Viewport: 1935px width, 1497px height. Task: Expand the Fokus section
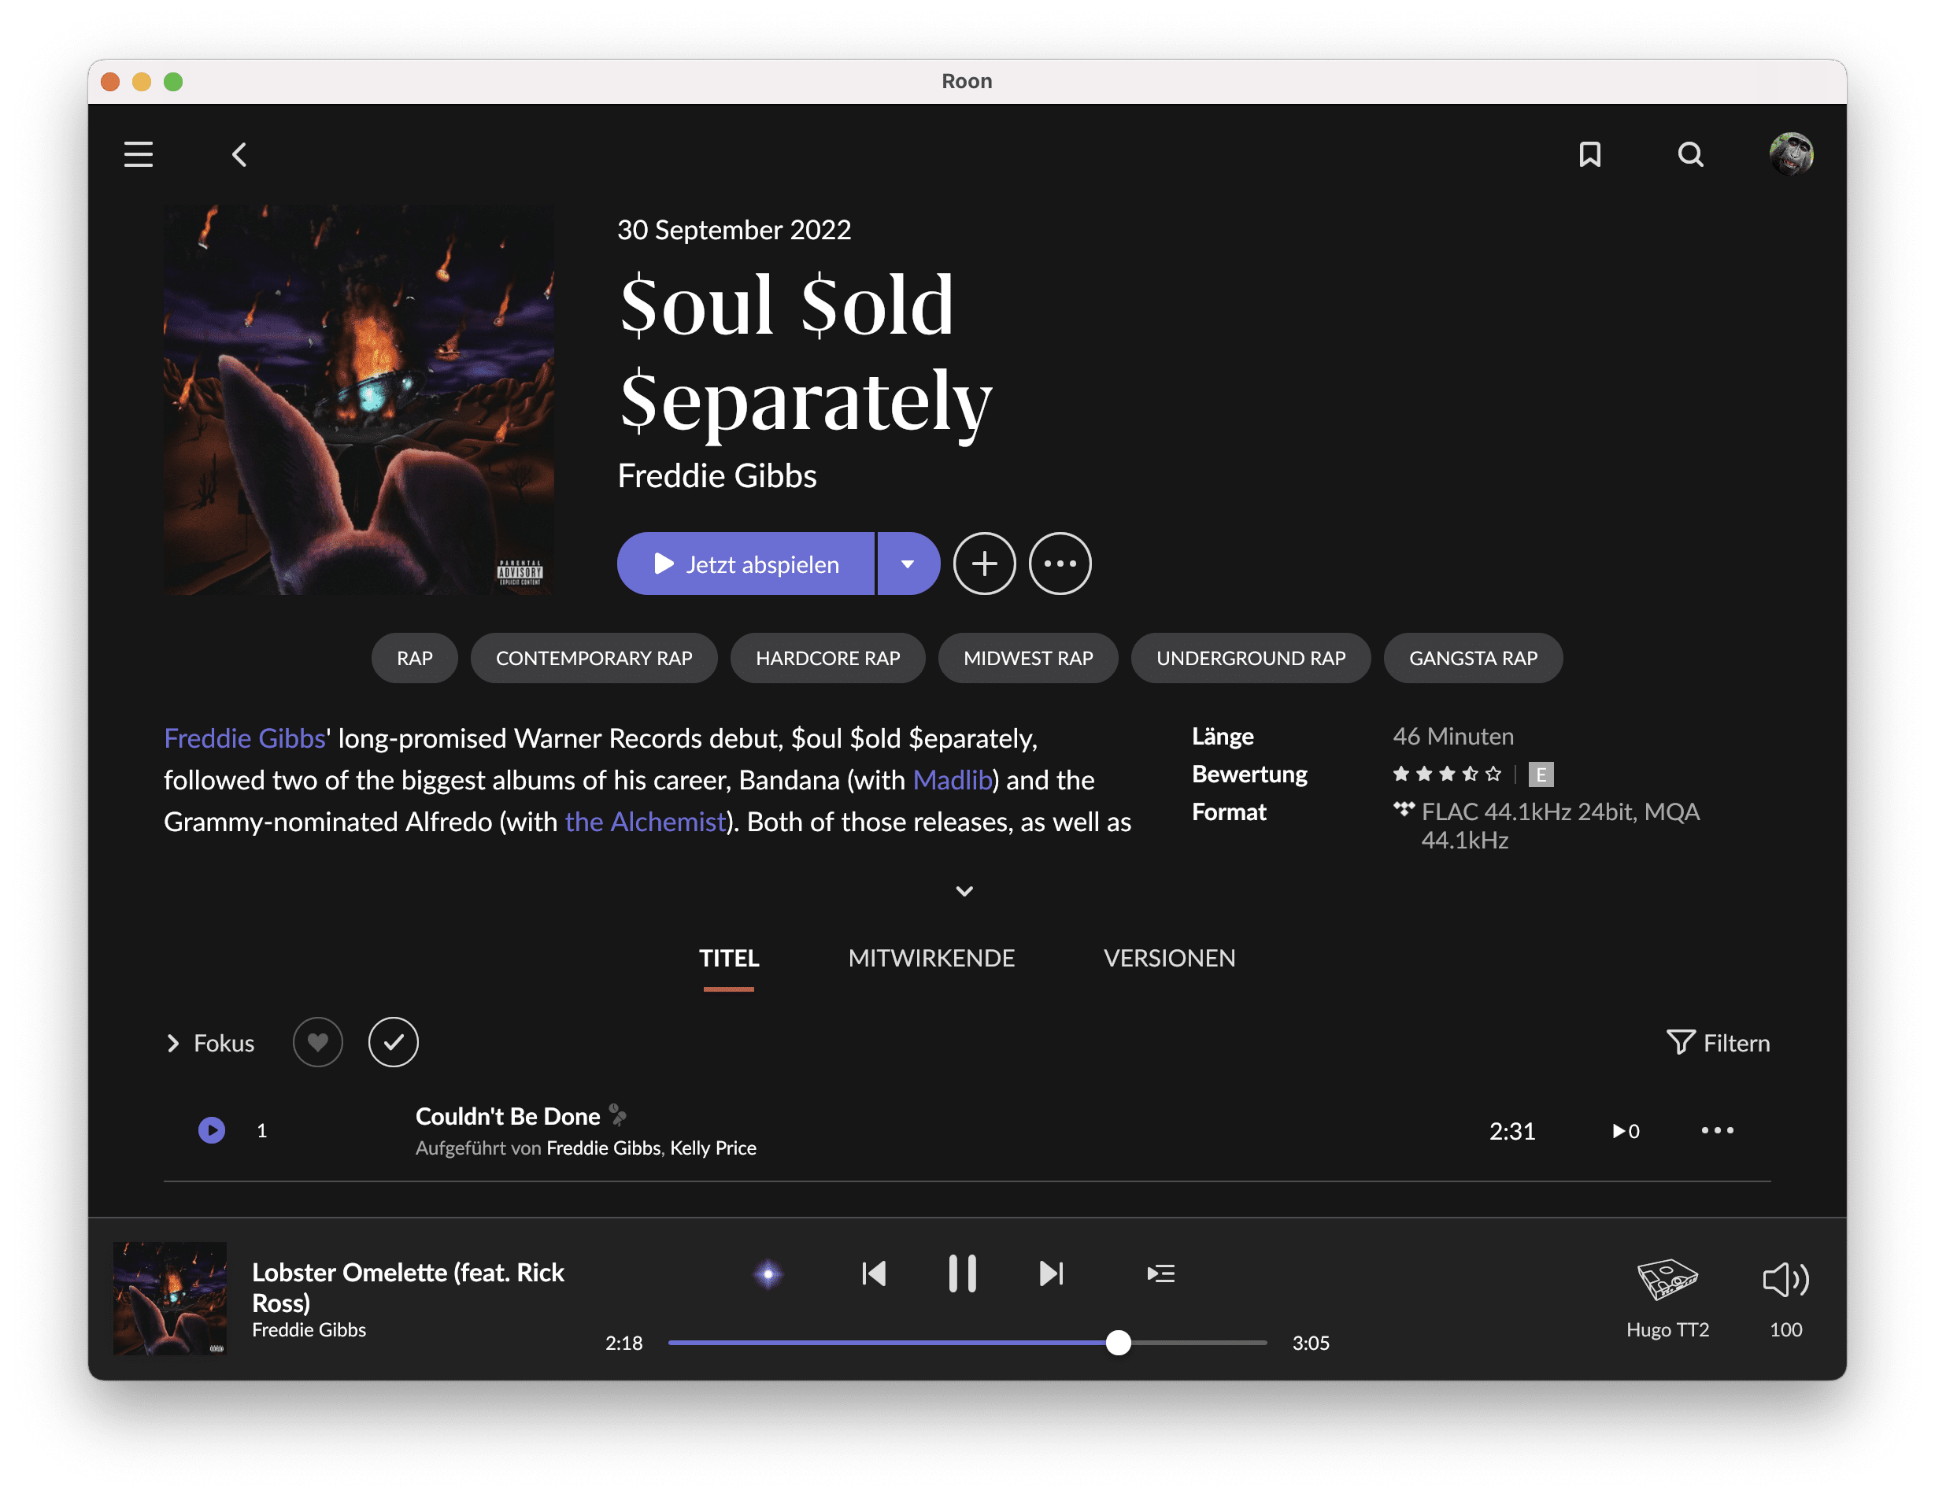(x=211, y=1044)
